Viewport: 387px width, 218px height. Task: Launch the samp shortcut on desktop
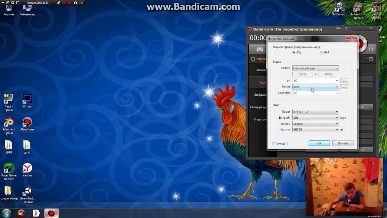click(x=376, y=11)
